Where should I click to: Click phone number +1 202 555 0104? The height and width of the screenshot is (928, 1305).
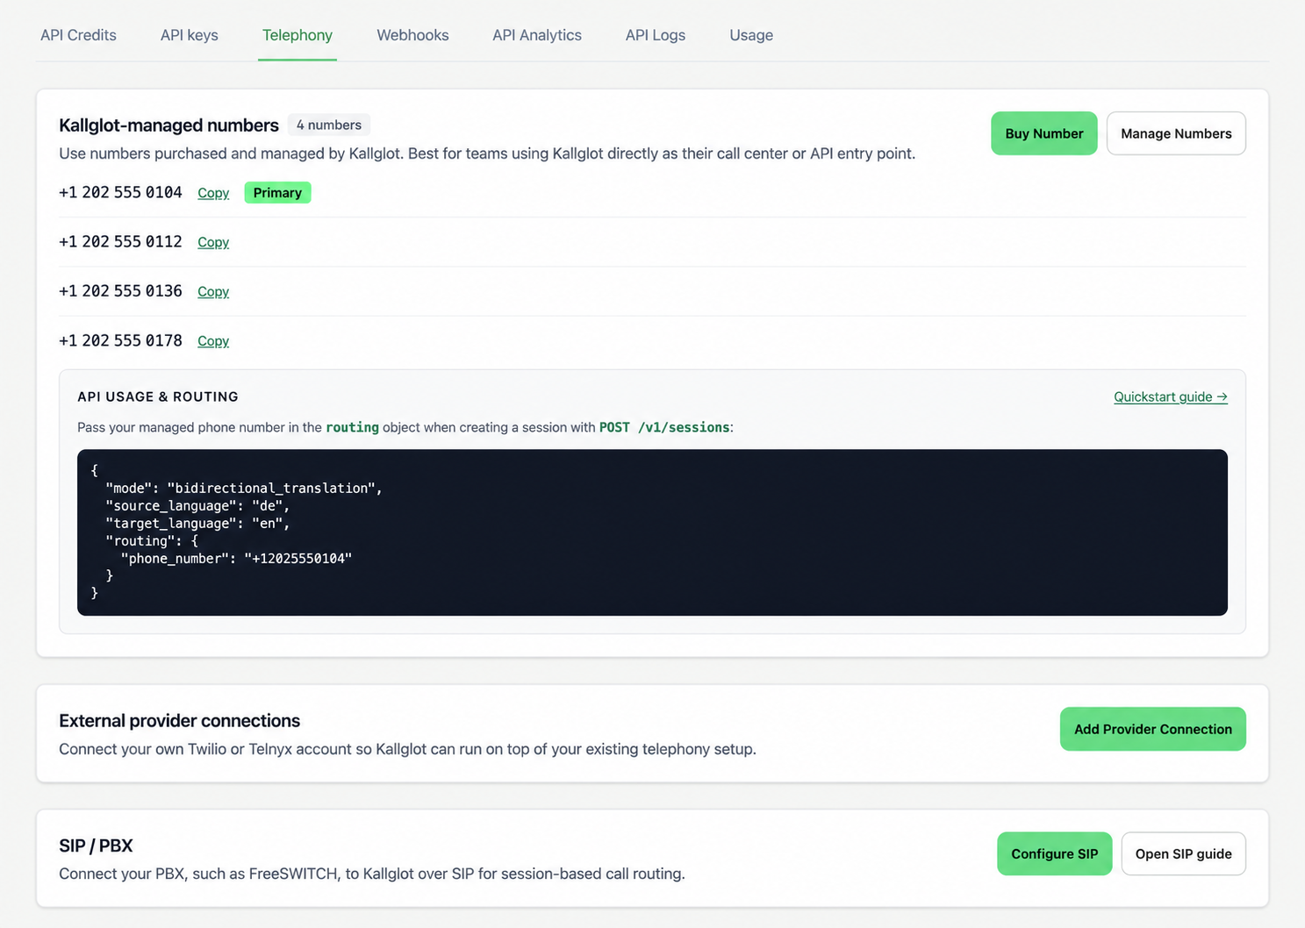(120, 192)
